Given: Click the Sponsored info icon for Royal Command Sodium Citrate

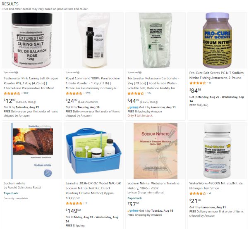Looking at the screenshot, I should 78,72.
